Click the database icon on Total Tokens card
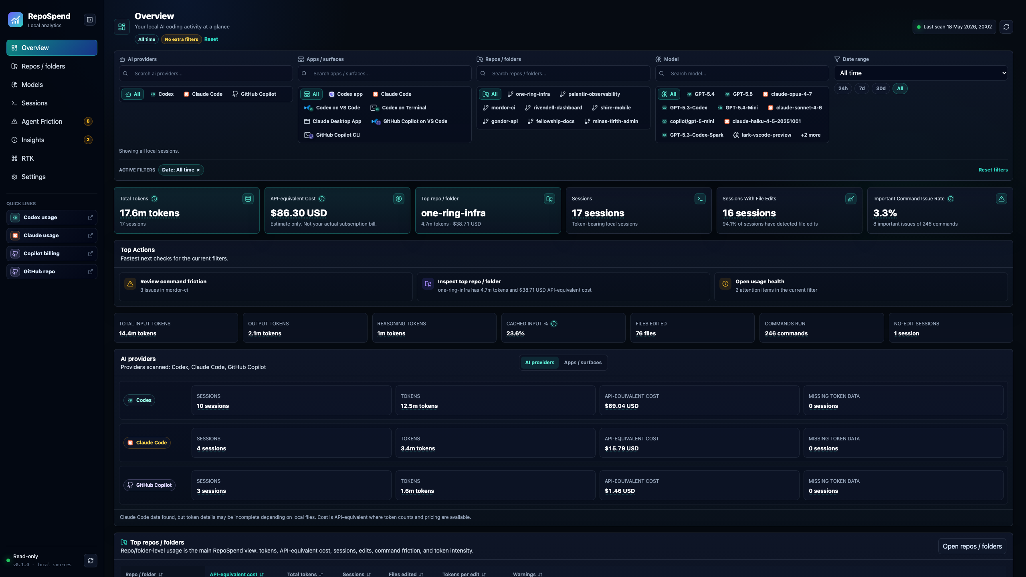1026x577 pixels. (248, 199)
